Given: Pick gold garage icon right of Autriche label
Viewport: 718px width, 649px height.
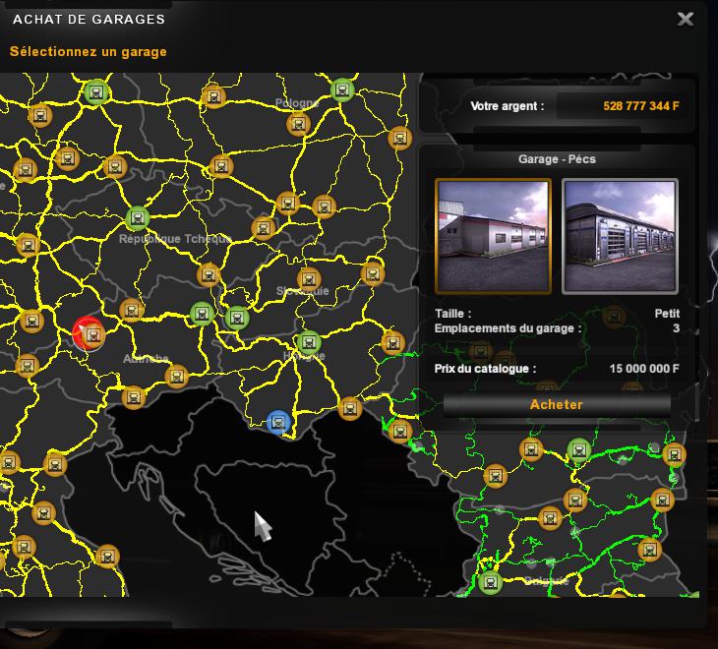Looking at the screenshot, I should (x=176, y=376).
